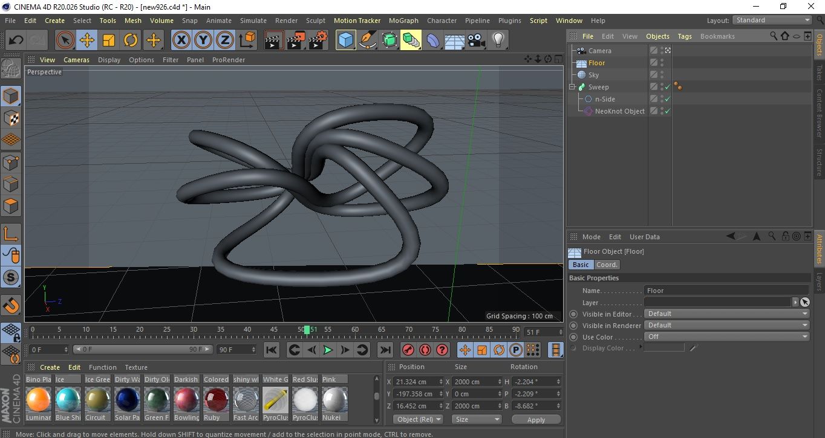Open Edit Render Settings icon
This screenshot has height=438, width=825.
pos(318,40)
